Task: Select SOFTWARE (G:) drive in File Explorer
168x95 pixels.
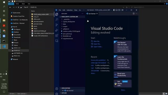Action: [18, 53]
